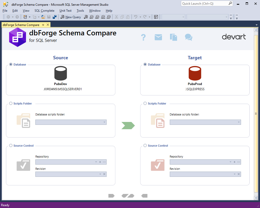The image size is (260, 208).
Task: Open the Target Repository dropdown arrow
Action: 230,162
